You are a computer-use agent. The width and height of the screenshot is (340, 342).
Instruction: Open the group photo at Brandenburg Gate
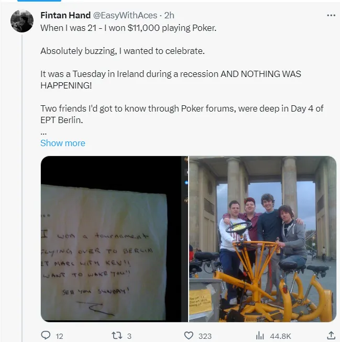[262, 239]
